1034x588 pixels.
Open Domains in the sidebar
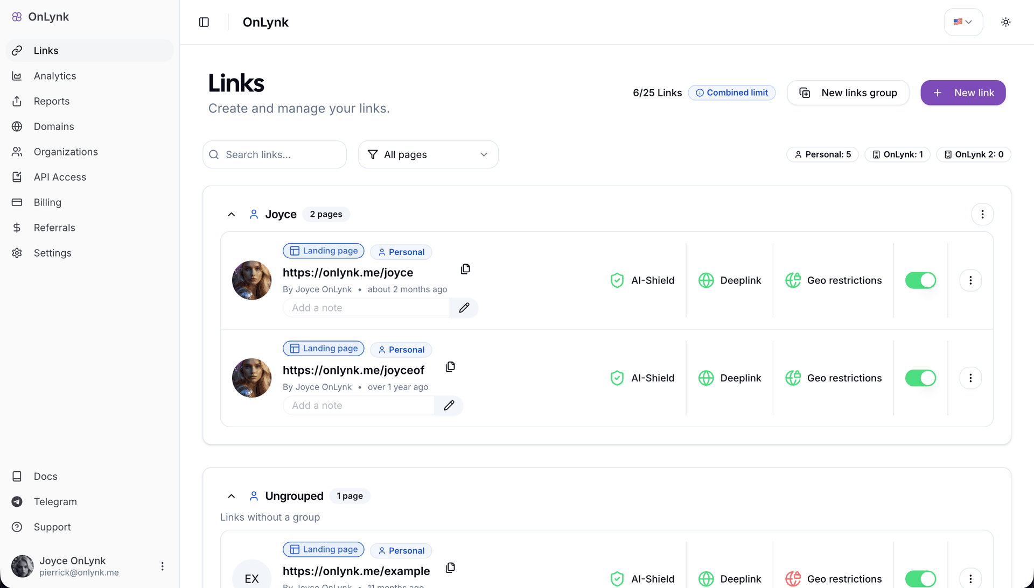pyautogui.click(x=89, y=126)
